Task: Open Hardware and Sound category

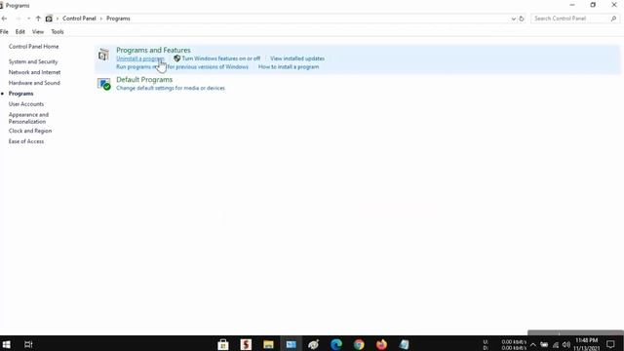Action: [34, 83]
